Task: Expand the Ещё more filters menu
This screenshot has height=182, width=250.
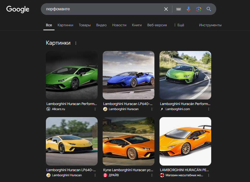Action: [x=179, y=25]
